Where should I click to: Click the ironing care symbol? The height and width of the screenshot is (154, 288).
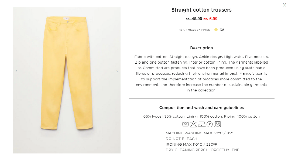click(201, 124)
